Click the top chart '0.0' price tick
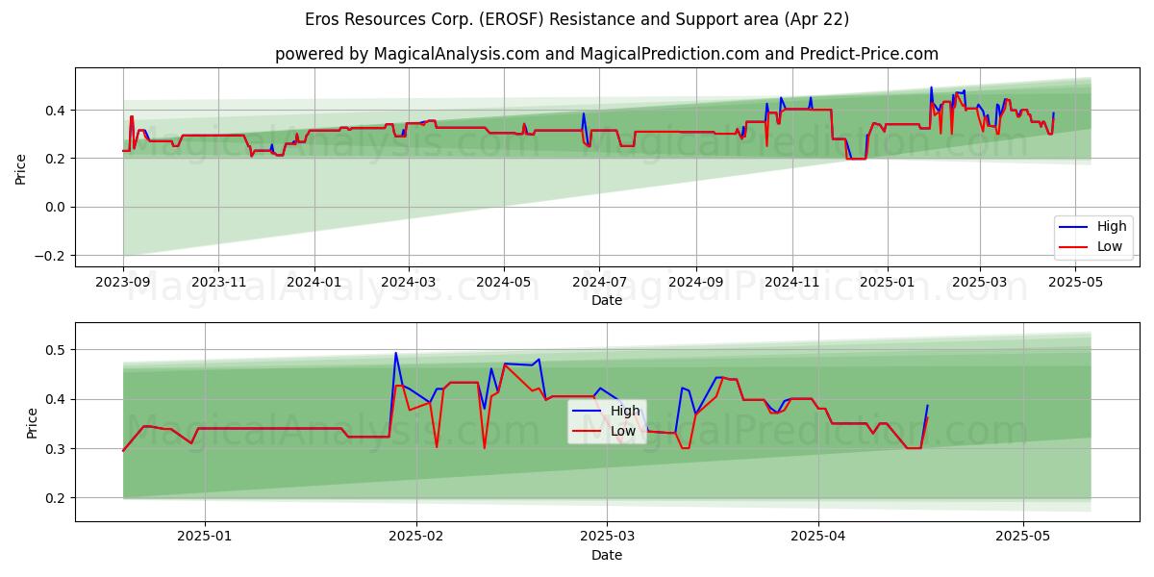The image size is (1154, 577). tap(57, 207)
